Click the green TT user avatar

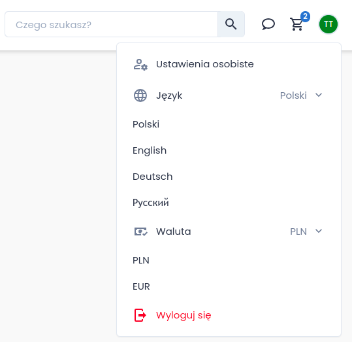click(328, 24)
